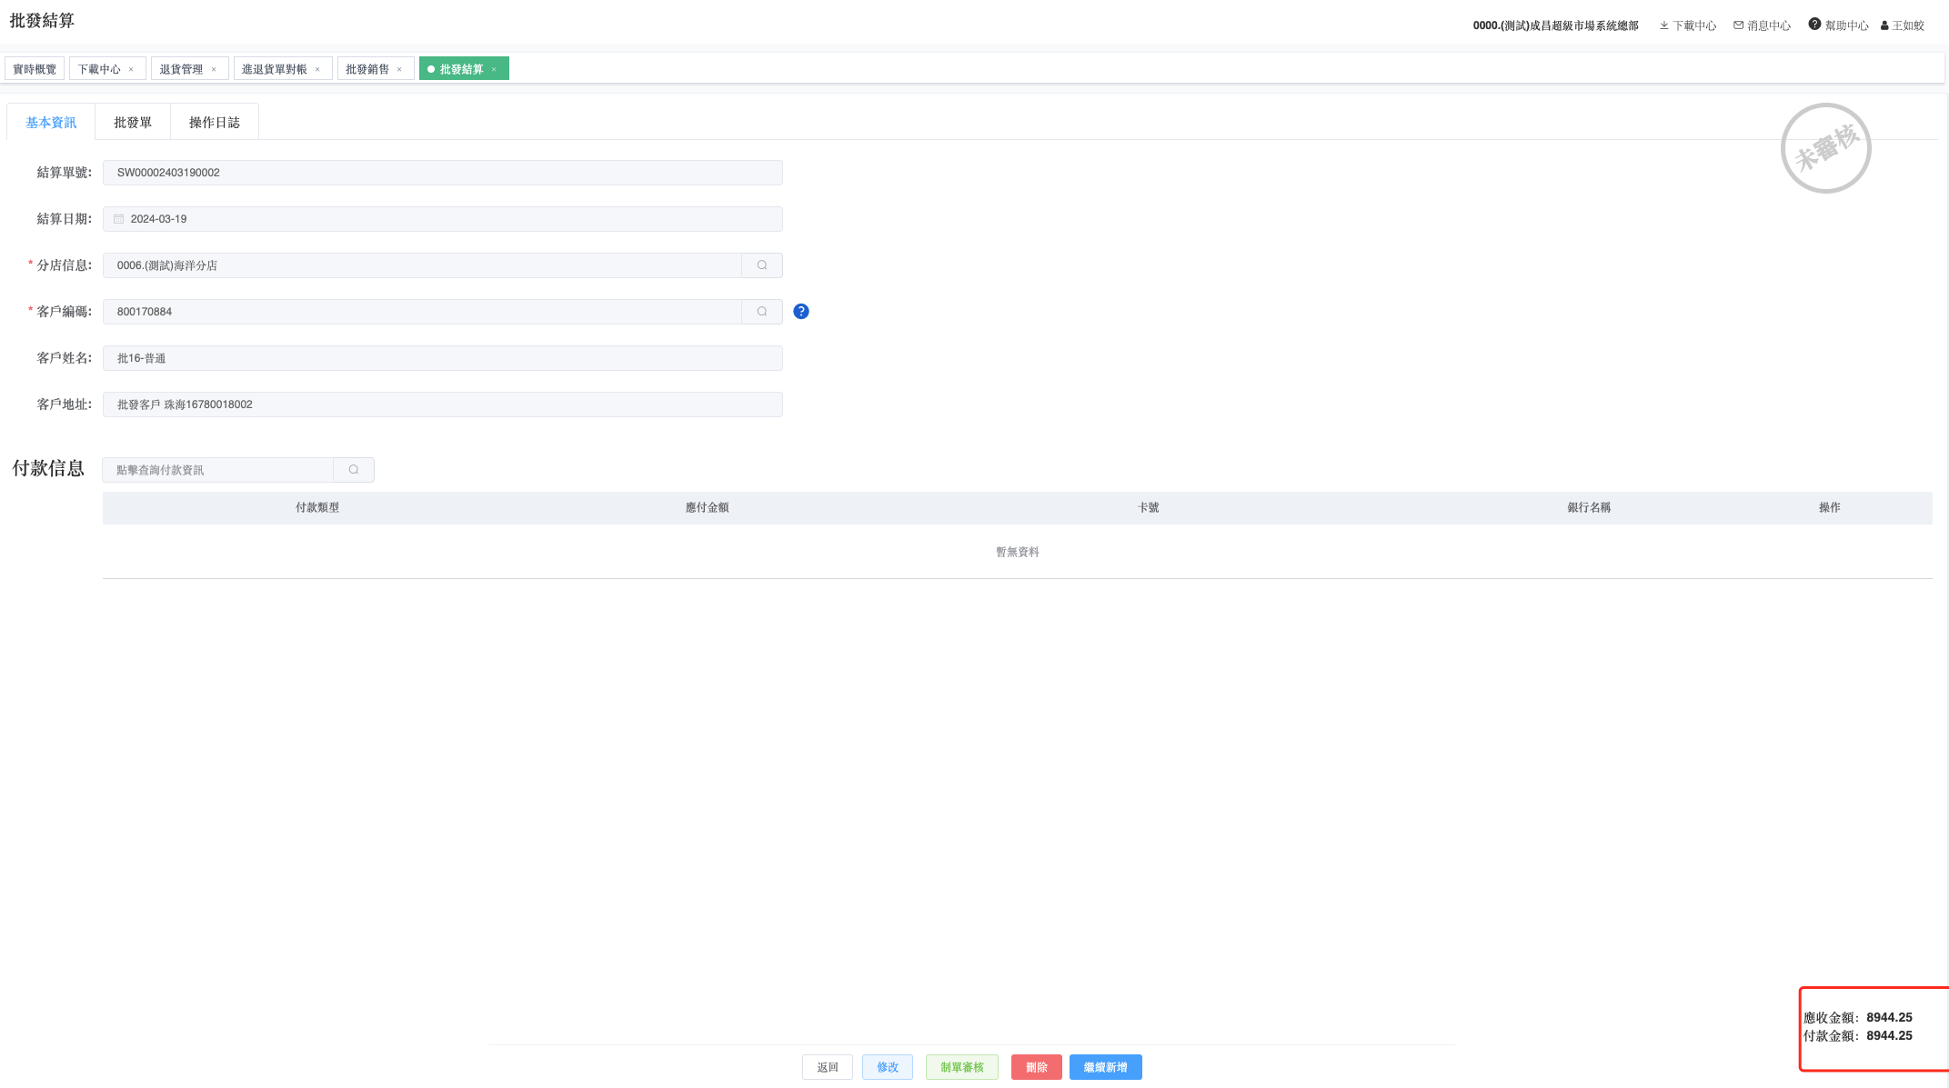Screen dimensions: 1949x1088
Task: Click the blue question mark help icon
Action: [800, 312]
